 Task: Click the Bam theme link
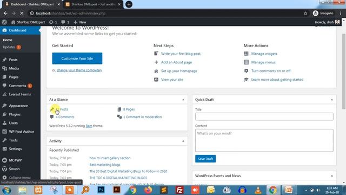[89, 126]
